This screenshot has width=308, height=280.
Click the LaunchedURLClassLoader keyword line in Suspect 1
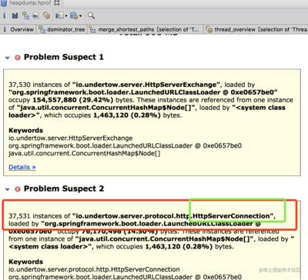(125, 146)
